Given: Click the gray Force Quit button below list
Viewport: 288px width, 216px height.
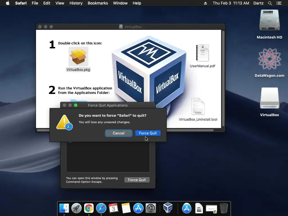Looking at the screenshot, I should [137, 180].
